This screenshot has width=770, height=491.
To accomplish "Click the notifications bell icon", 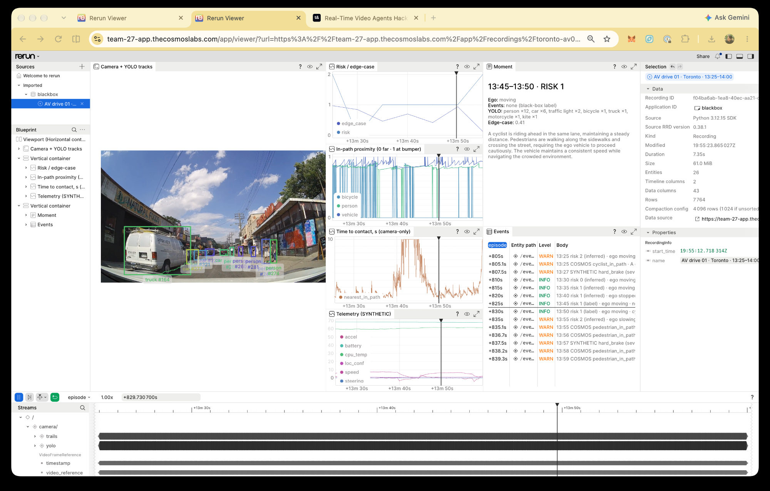I will pos(718,57).
